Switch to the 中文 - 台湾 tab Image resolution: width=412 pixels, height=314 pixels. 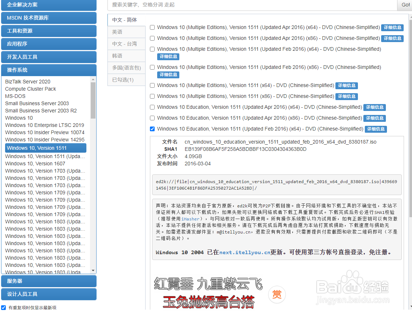click(x=126, y=44)
